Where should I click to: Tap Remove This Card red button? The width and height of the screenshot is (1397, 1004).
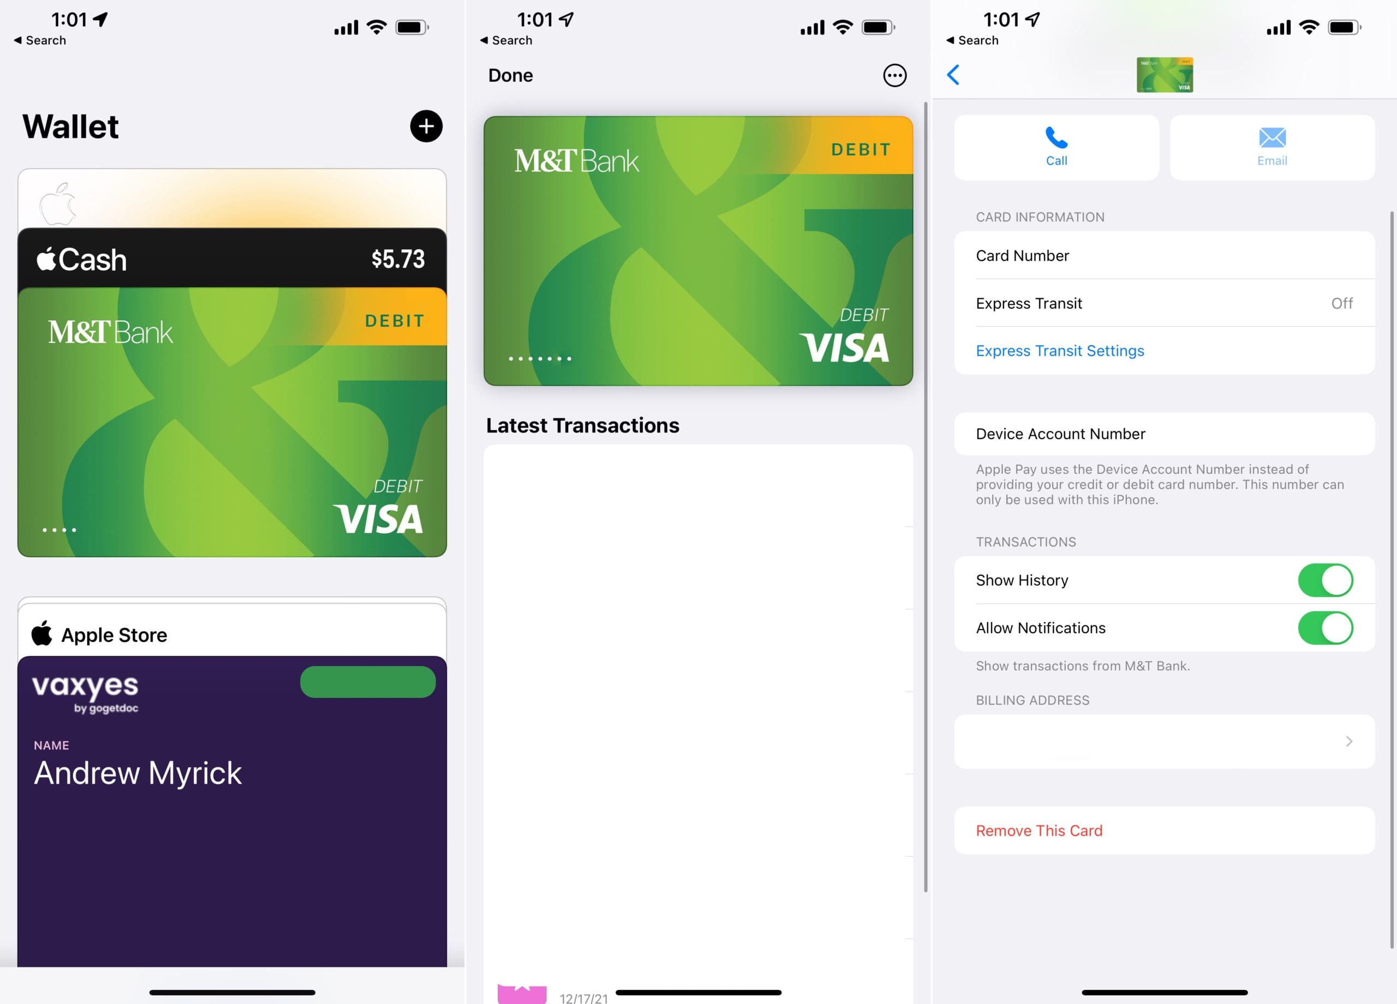pyautogui.click(x=1039, y=829)
